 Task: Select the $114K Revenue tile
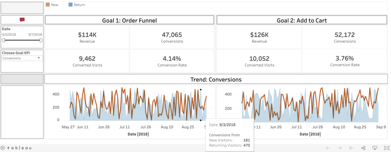pos(87,37)
